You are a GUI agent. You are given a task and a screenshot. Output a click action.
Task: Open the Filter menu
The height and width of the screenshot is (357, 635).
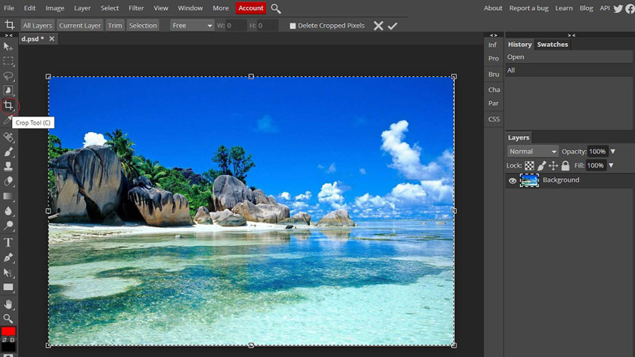[136, 8]
